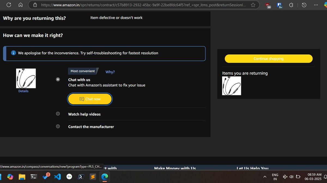The height and width of the screenshot is (183, 327).
Task: View site information lock icon
Action: tap(35, 5)
